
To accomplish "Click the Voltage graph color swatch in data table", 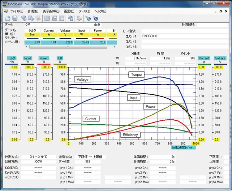I will tap(65, 38).
